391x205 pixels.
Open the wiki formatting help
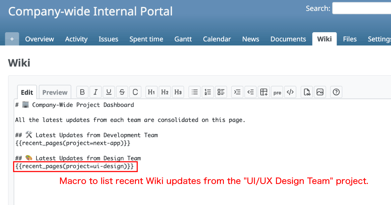click(336, 92)
